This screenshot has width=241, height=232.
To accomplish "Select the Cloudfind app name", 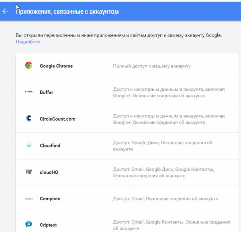I will click(x=50, y=146).
